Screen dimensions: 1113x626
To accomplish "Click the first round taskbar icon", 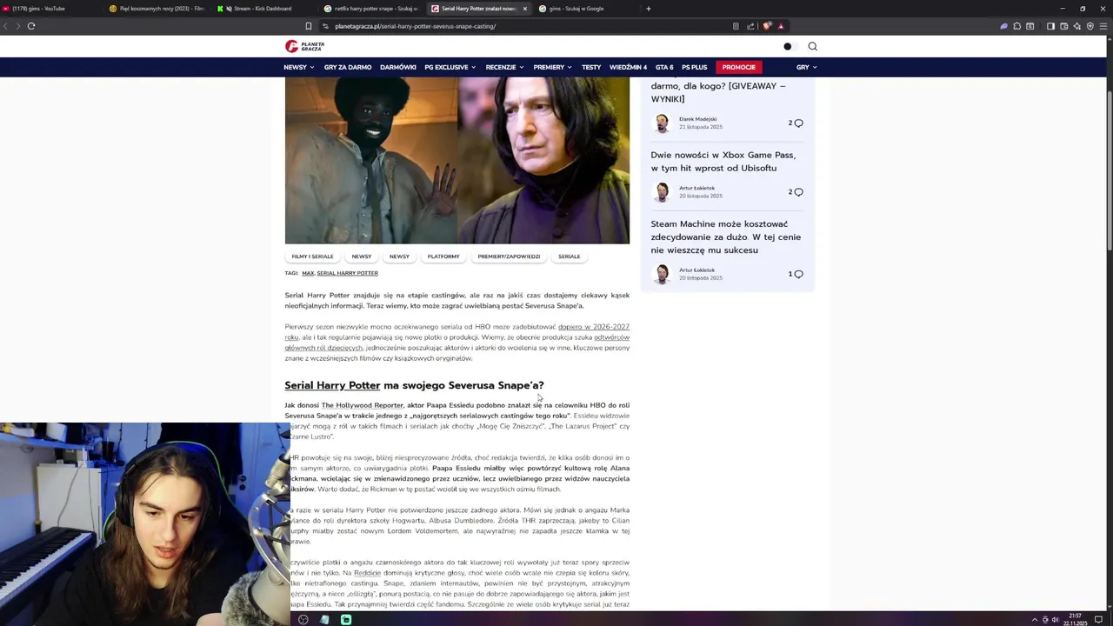I will tap(303, 620).
